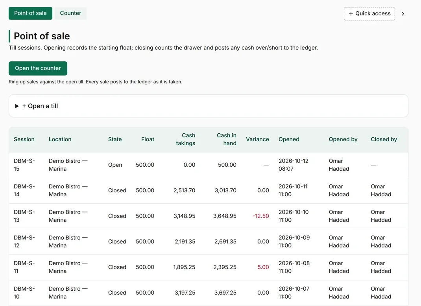Click Closed by Omar Haddad in DBM-S-14 row
421x306 pixels.
click(x=381, y=190)
